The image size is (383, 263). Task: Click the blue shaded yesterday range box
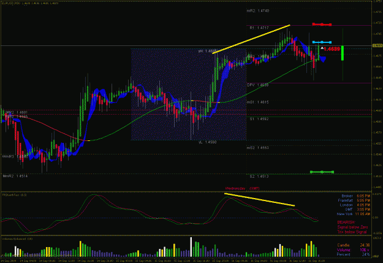pos(189,94)
